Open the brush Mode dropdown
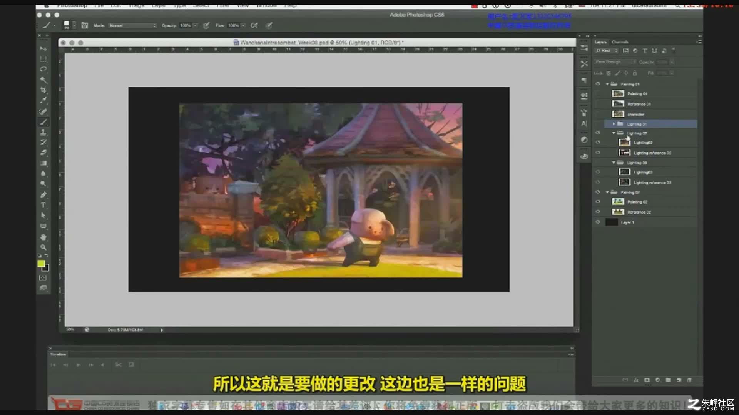This screenshot has width=739, height=415. [132, 25]
